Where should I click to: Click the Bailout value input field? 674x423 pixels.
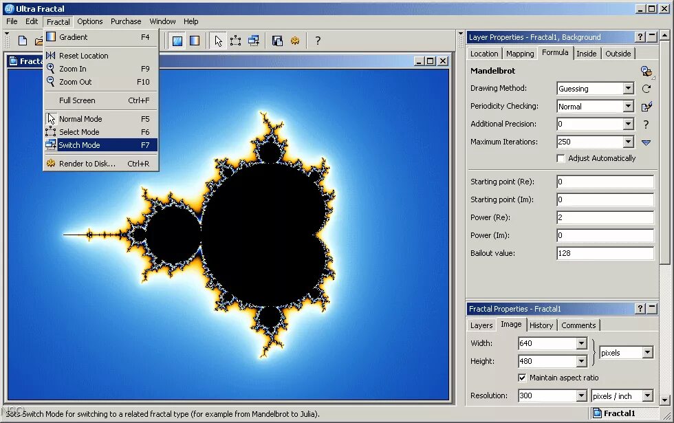605,253
